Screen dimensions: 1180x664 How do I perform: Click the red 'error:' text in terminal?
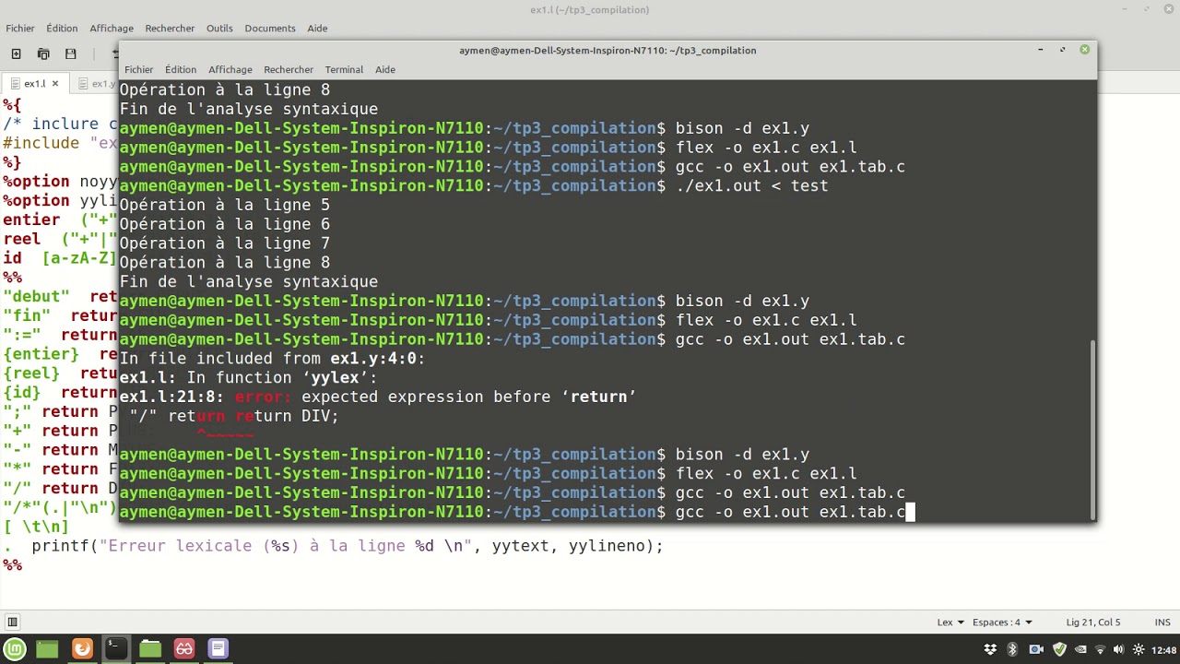263,397
